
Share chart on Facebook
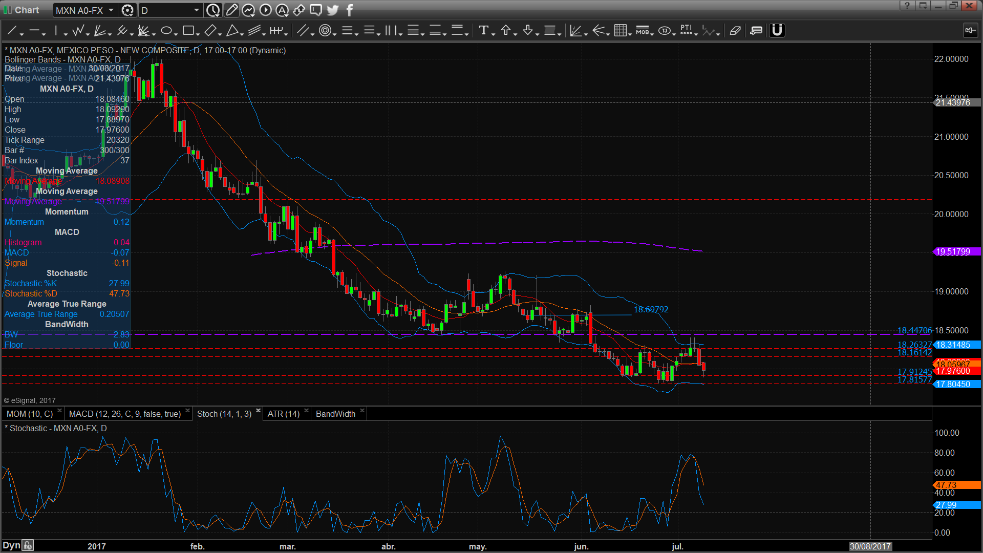[x=350, y=10]
